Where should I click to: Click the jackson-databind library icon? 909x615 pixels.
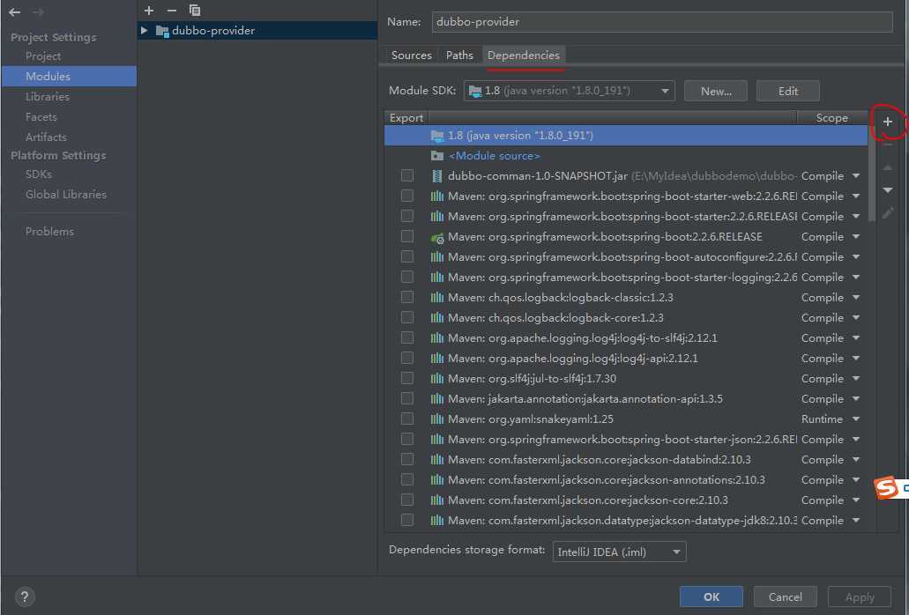click(437, 460)
